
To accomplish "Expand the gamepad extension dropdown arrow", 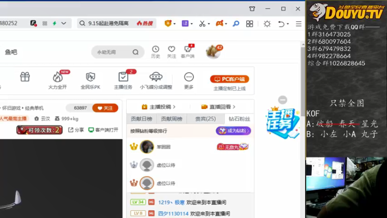I will 226,24.
